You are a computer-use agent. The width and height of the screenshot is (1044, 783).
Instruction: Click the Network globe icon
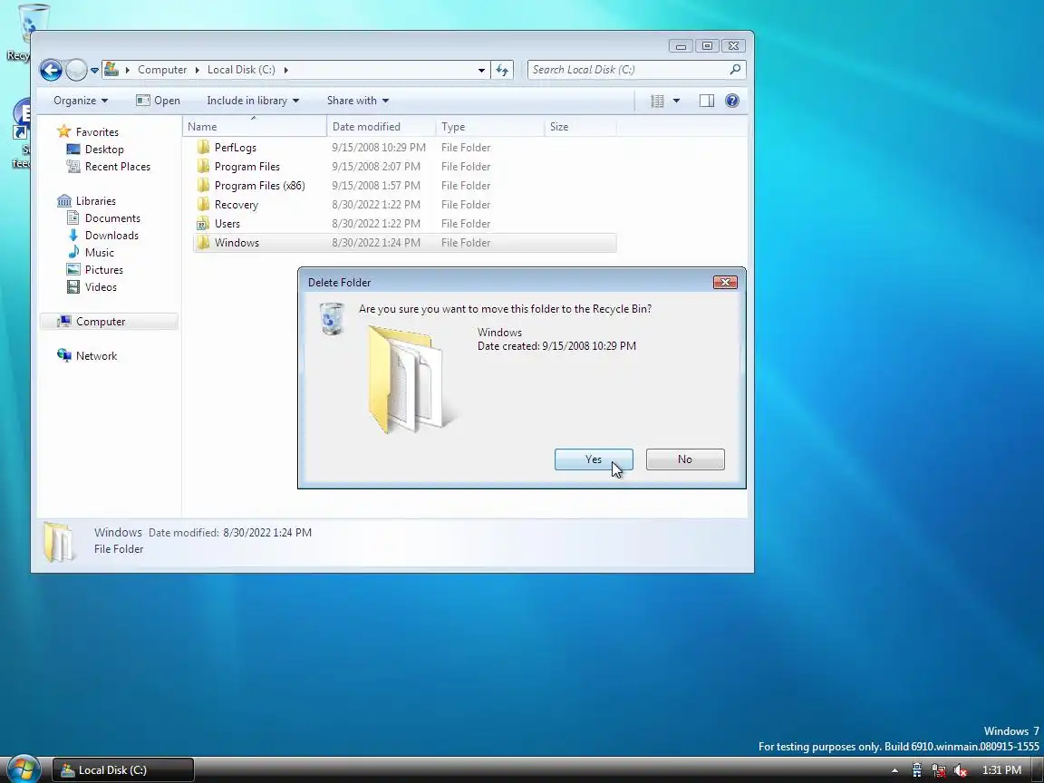coord(64,355)
